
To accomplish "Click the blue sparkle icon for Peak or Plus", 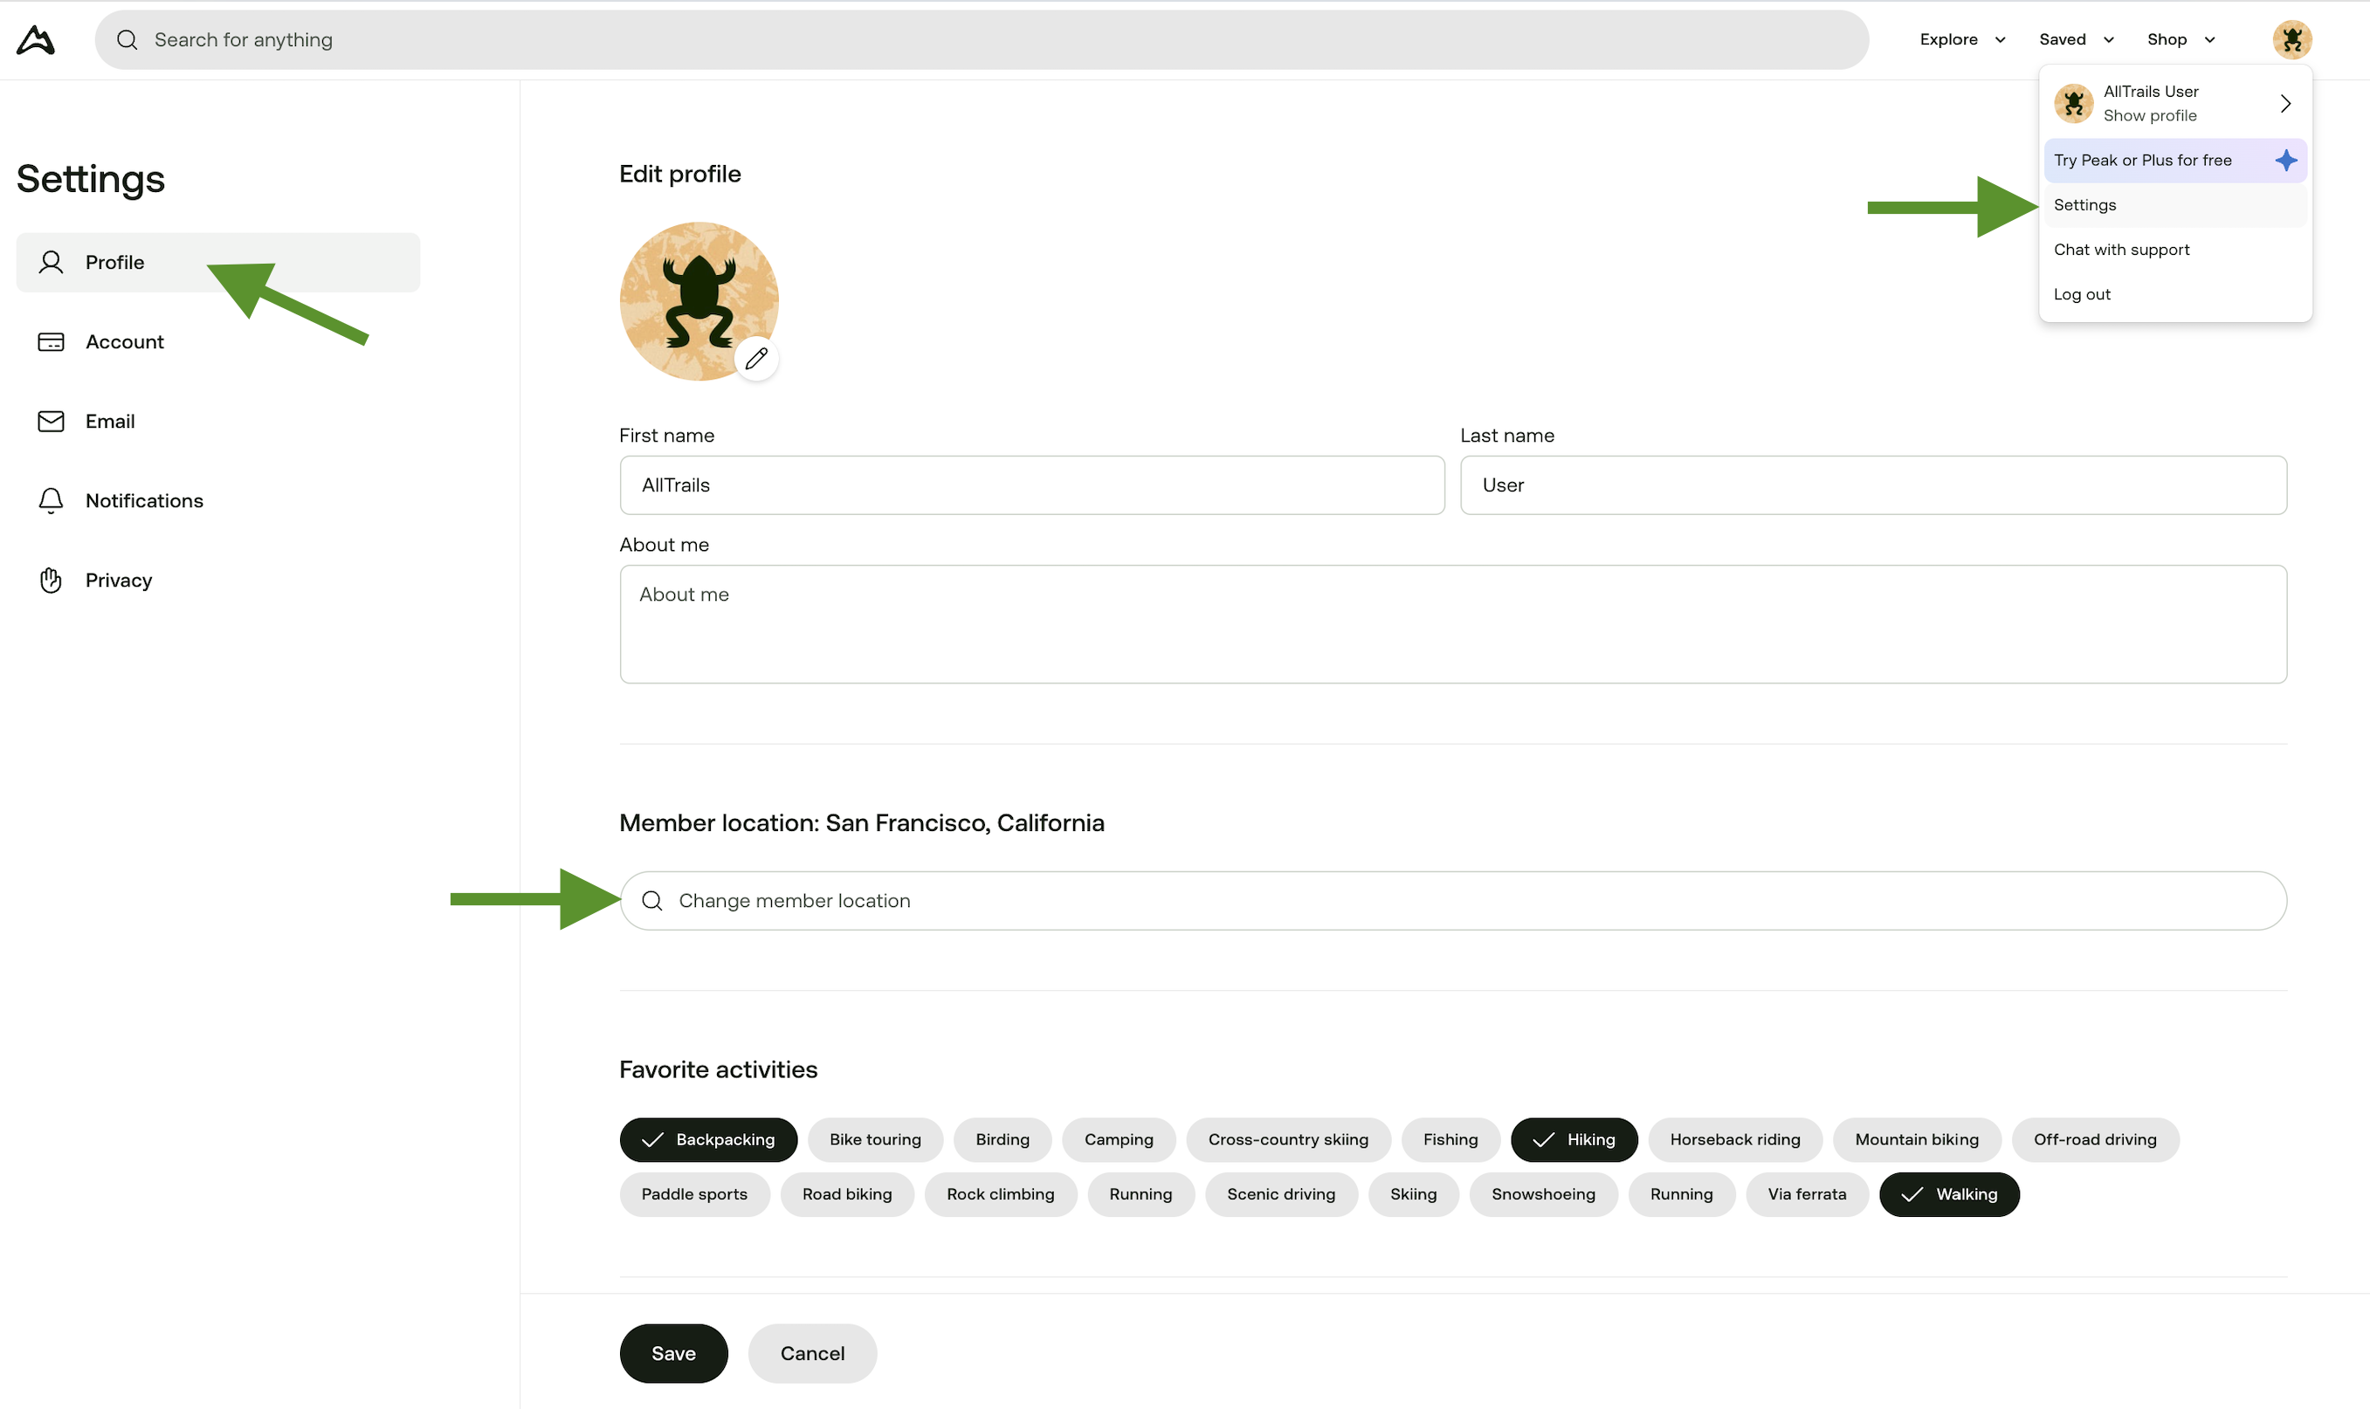I will pos(2285,161).
